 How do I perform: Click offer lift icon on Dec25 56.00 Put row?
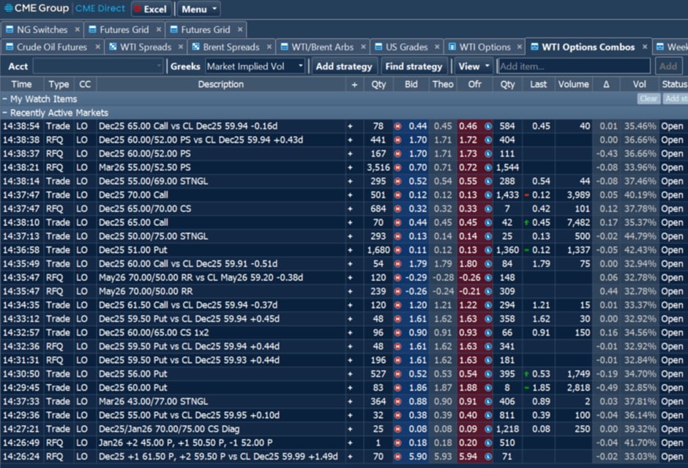coord(488,374)
